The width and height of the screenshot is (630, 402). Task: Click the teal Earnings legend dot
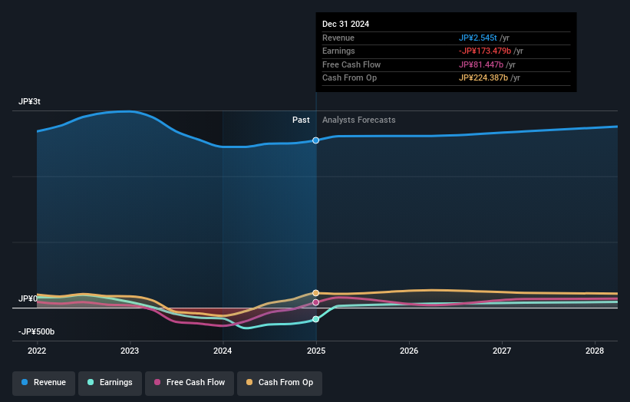pos(91,382)
